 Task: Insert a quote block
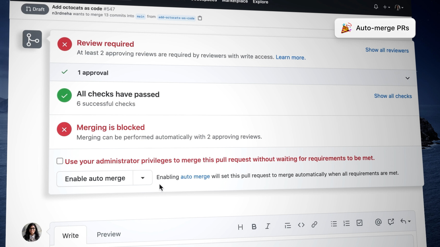click(288, 226)
